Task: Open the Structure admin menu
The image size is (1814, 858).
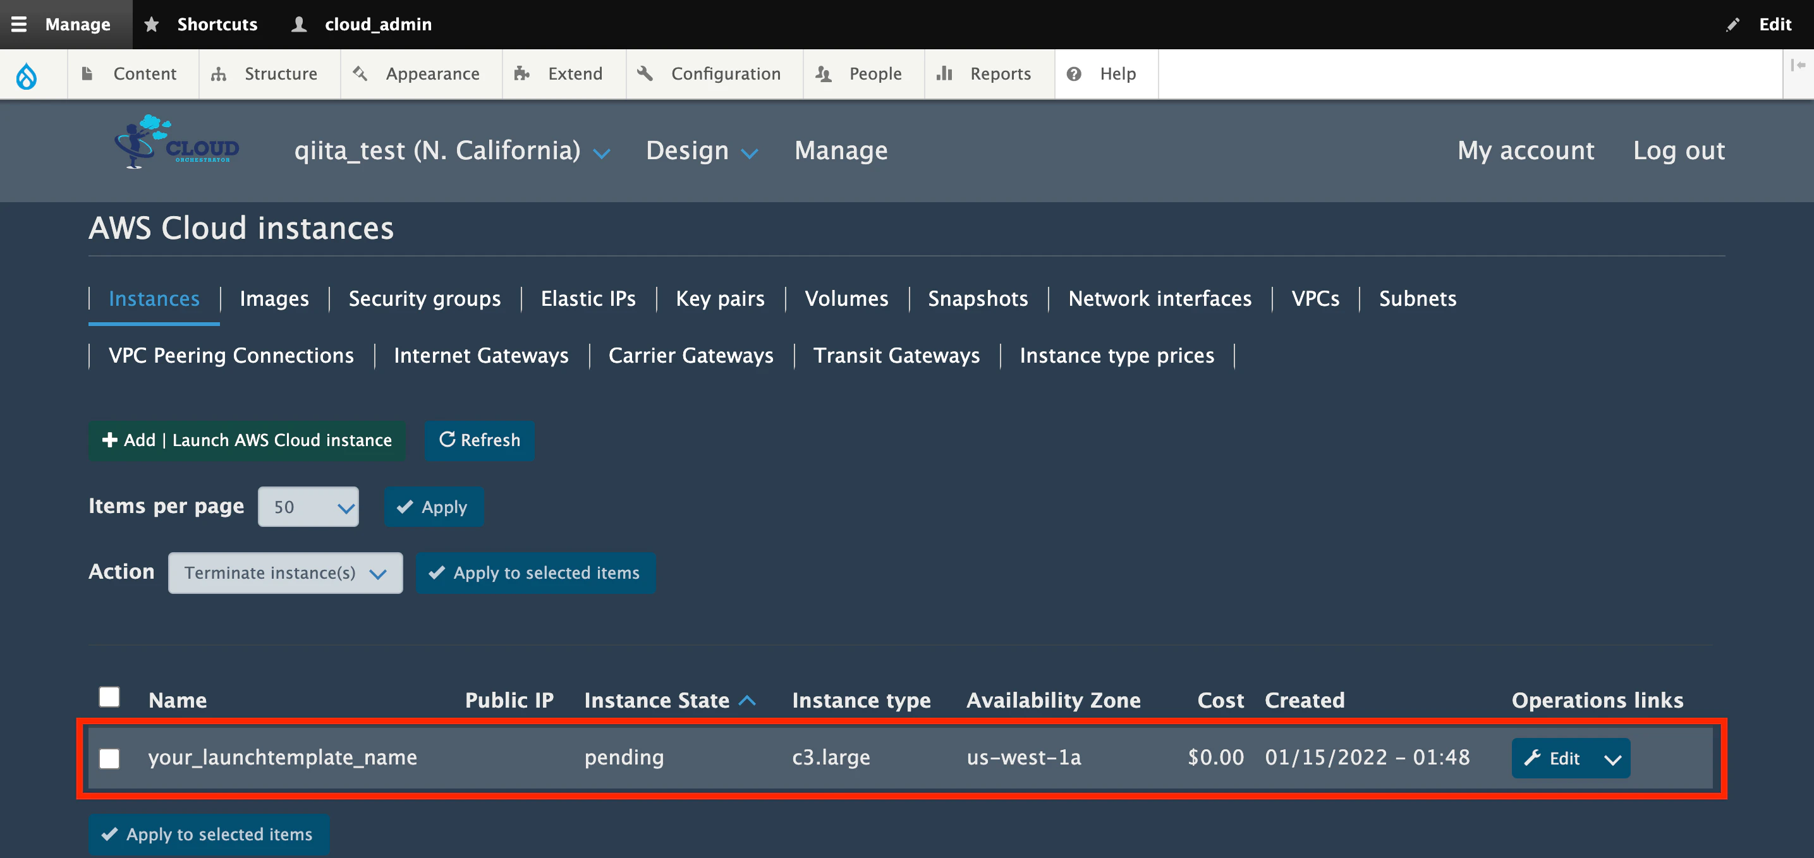Action: [x=269, y=74]
